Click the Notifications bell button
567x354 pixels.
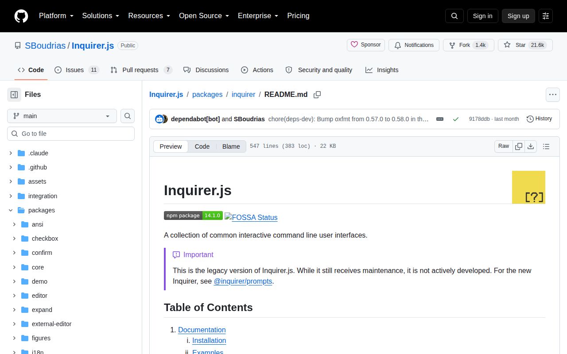414,45
